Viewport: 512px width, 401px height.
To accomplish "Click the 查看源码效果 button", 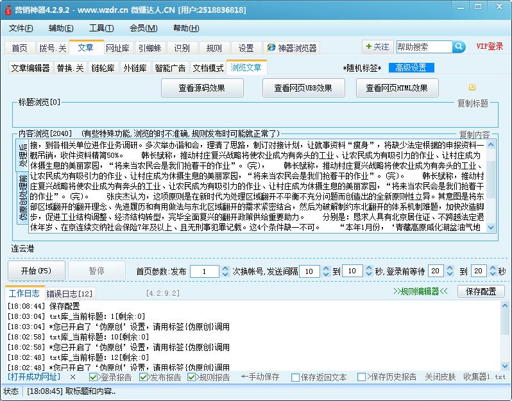I will (201, 88).
